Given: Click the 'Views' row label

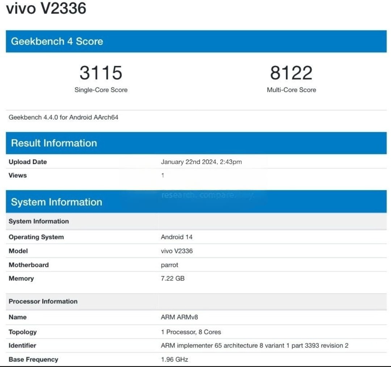Looking at the screenshot, I should [17, 175].
